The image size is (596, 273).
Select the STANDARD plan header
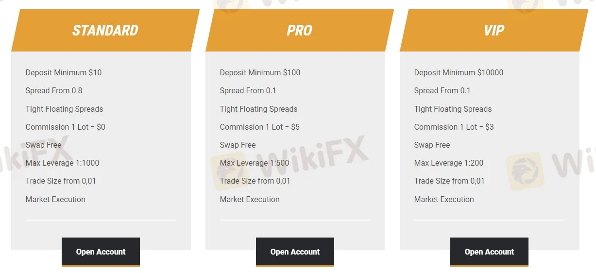[105, 30]
